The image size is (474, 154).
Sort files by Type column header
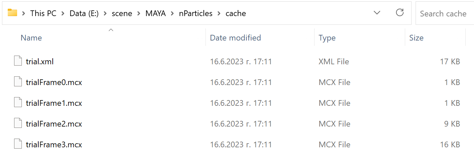tap(327, 38)
